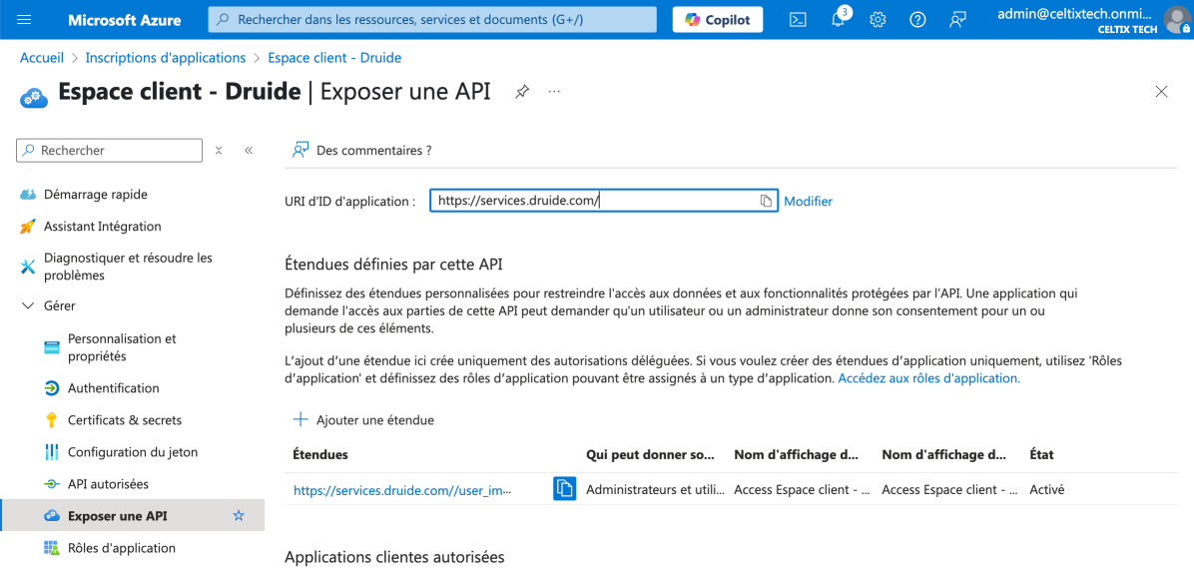Screen dimensions: 1194x568
Task: Click the Azure search box
Action: (432, 20)
